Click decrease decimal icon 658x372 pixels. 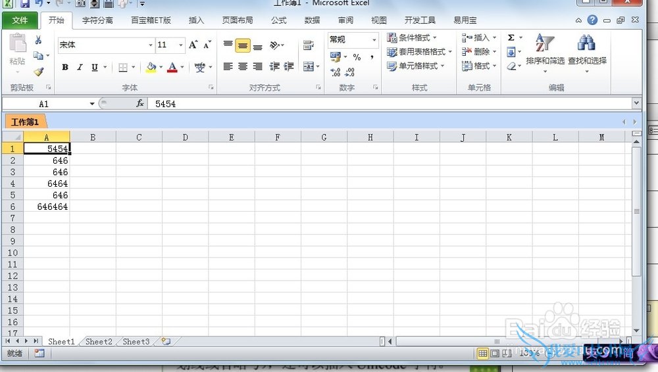pos(349,72)
